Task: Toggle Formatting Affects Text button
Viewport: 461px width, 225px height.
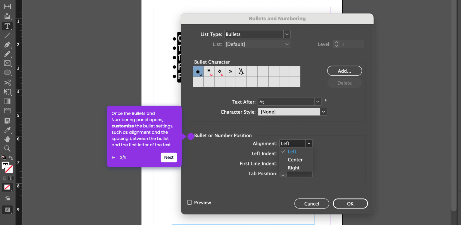Action: (x=11, y=178)
